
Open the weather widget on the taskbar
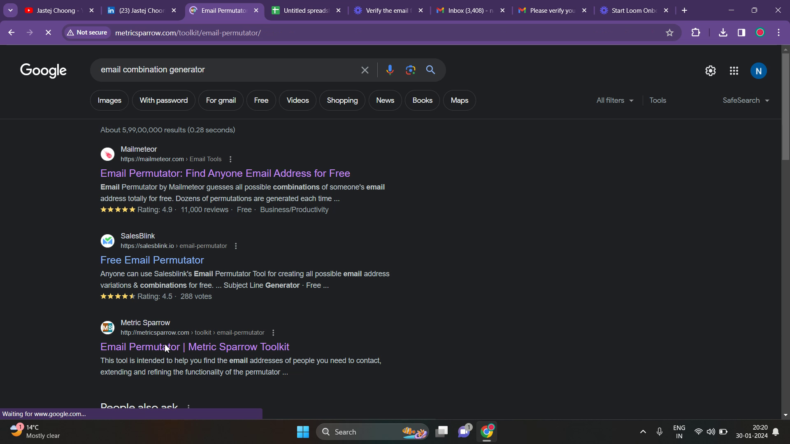coord(35,432)
